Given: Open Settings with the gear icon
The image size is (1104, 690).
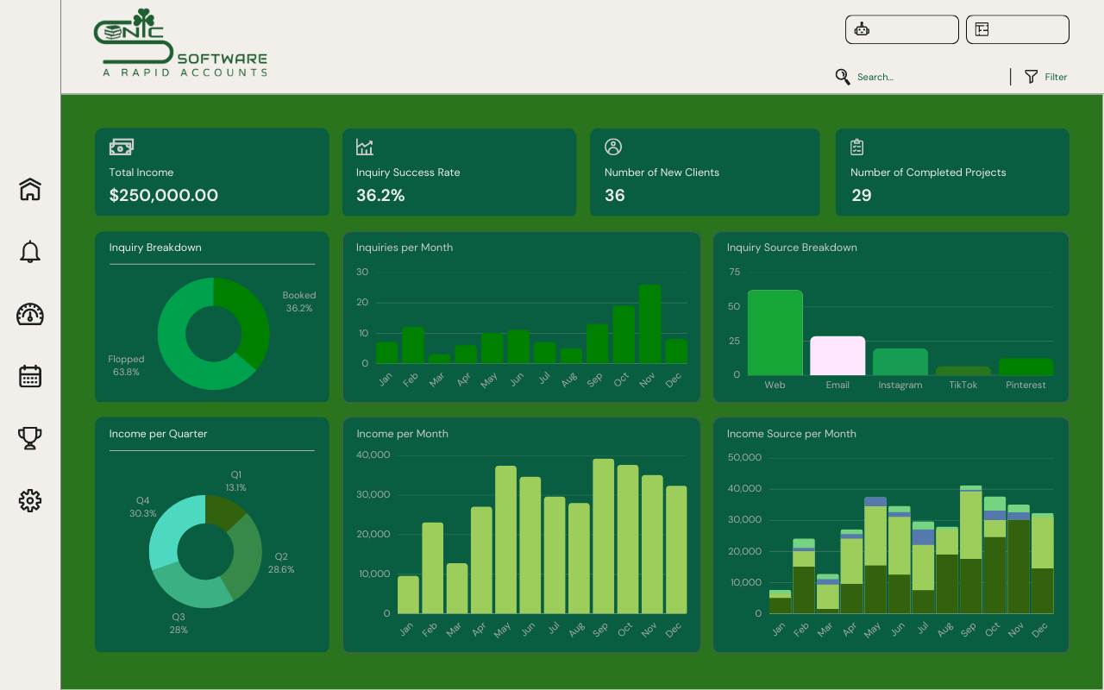Looking at the screenshot, I should tap(29, 500).
